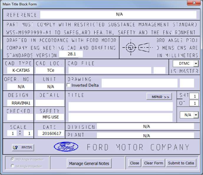Click the SHT number field
The width and height of the screenshot is (203, 175).
click(194, 96)
